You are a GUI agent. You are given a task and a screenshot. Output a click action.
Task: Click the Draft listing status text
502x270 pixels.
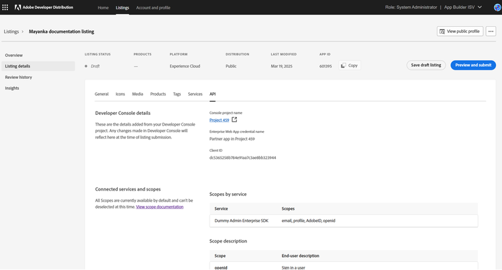click(x=95, y=66)
